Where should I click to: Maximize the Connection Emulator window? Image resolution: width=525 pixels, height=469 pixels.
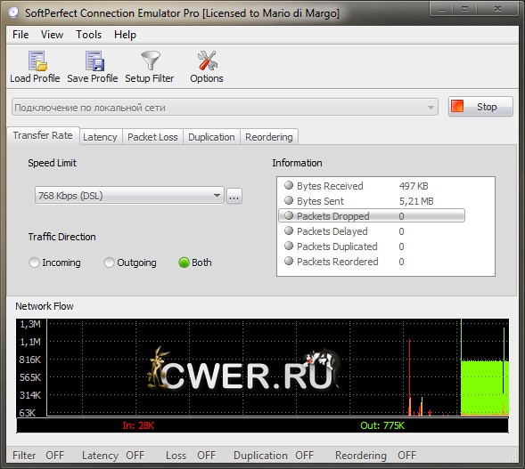click(464, 9)
